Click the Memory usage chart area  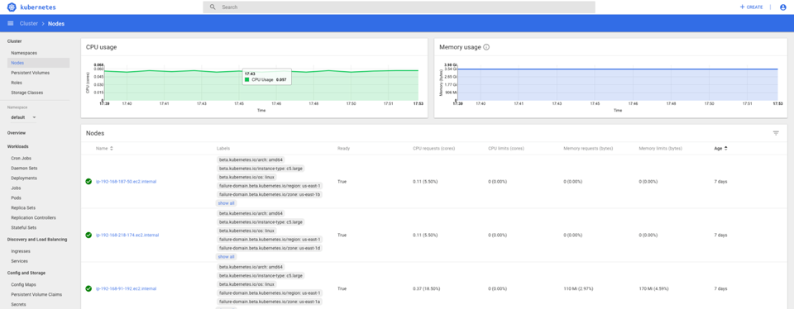tap(617, 84)
